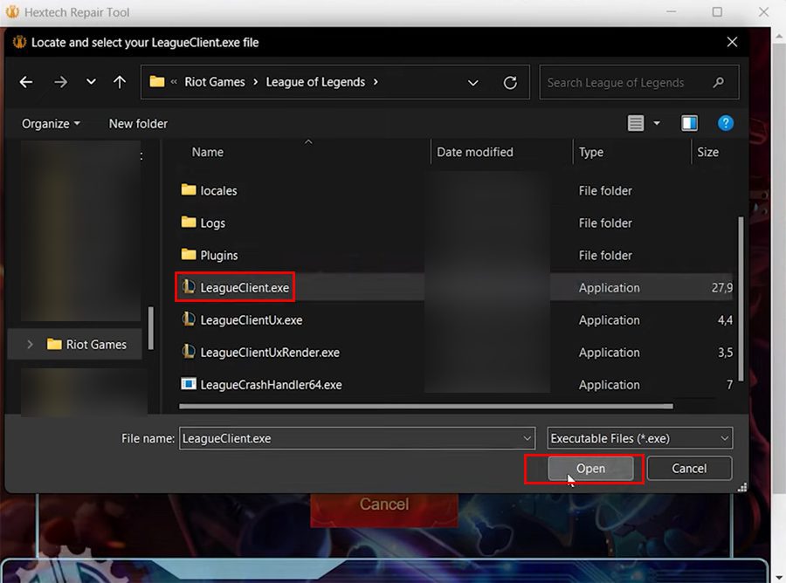Navigate back using the back arrow
This screenshot has width=786, height=583.
25,82
